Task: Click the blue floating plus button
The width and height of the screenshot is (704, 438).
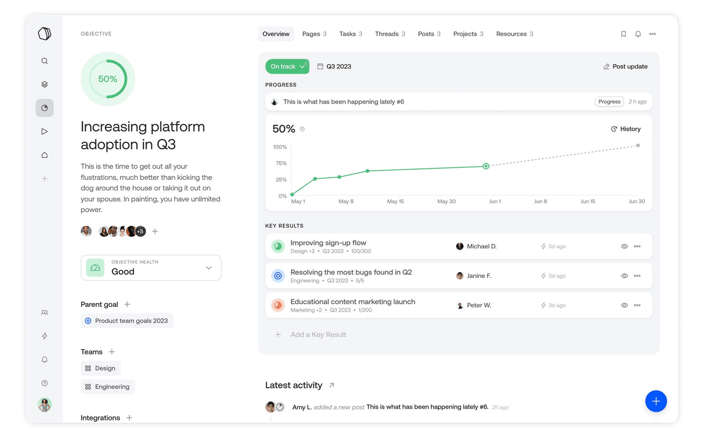Action: (x=656, y=401)
